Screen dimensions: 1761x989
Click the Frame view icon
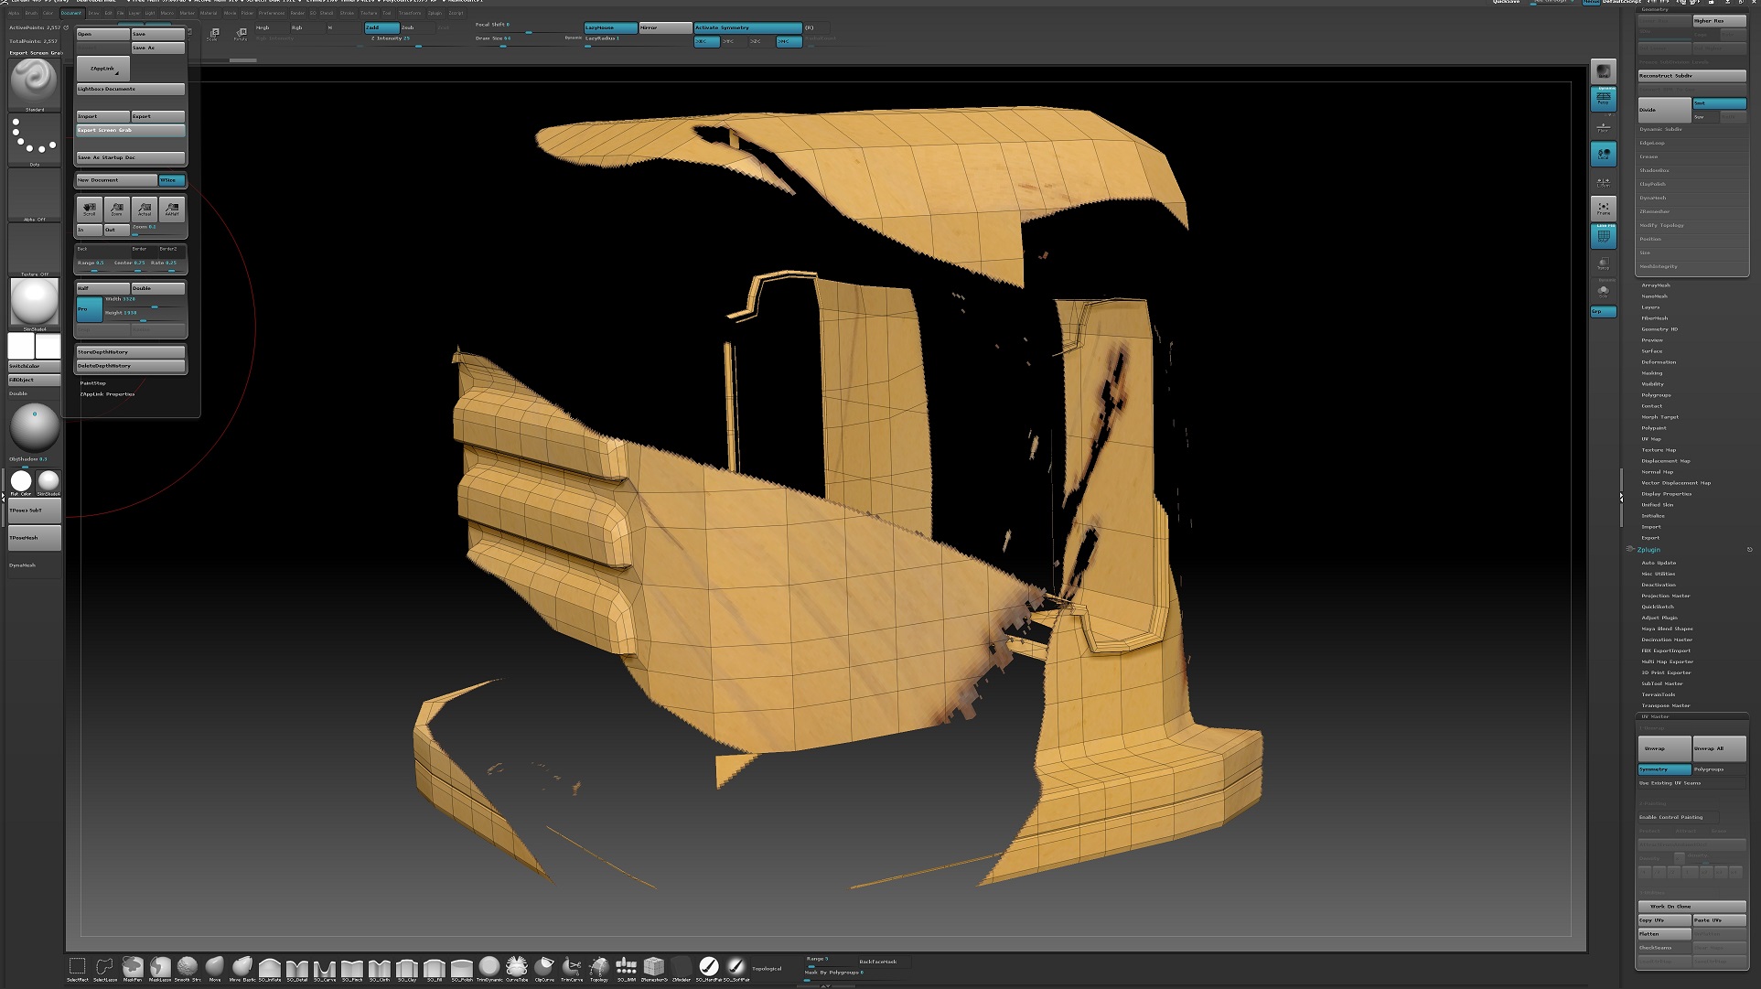(x=1604, y=209)
